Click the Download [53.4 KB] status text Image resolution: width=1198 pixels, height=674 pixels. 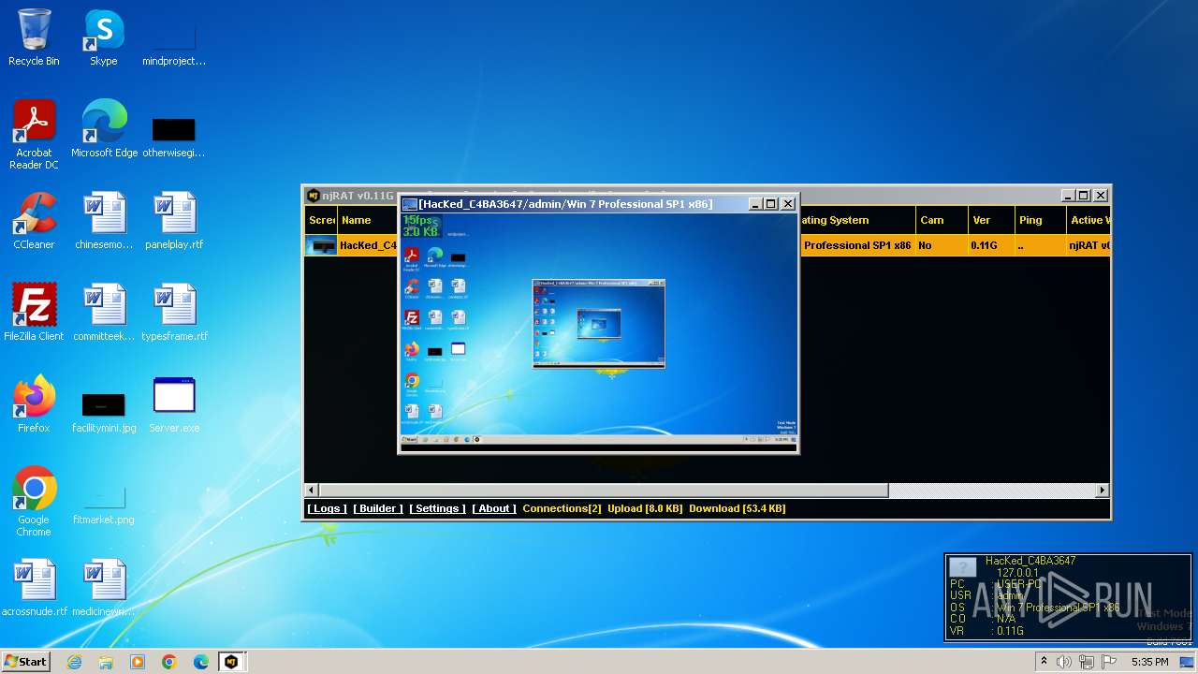point(738,508)
